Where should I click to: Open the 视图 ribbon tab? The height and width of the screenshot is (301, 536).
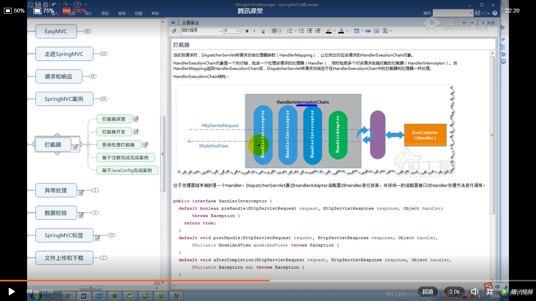tap(139, 13)
